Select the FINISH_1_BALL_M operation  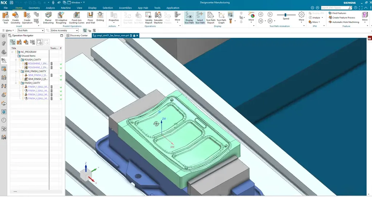coord(38,87)
